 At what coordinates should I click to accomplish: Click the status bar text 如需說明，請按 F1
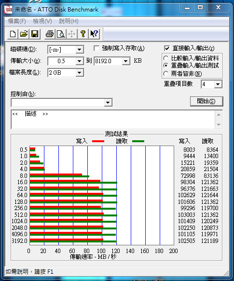click(29, 272)
